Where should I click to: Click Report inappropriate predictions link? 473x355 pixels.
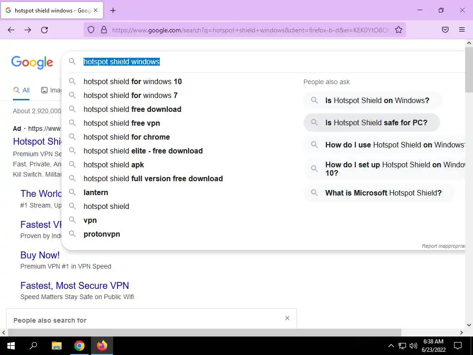443,246
